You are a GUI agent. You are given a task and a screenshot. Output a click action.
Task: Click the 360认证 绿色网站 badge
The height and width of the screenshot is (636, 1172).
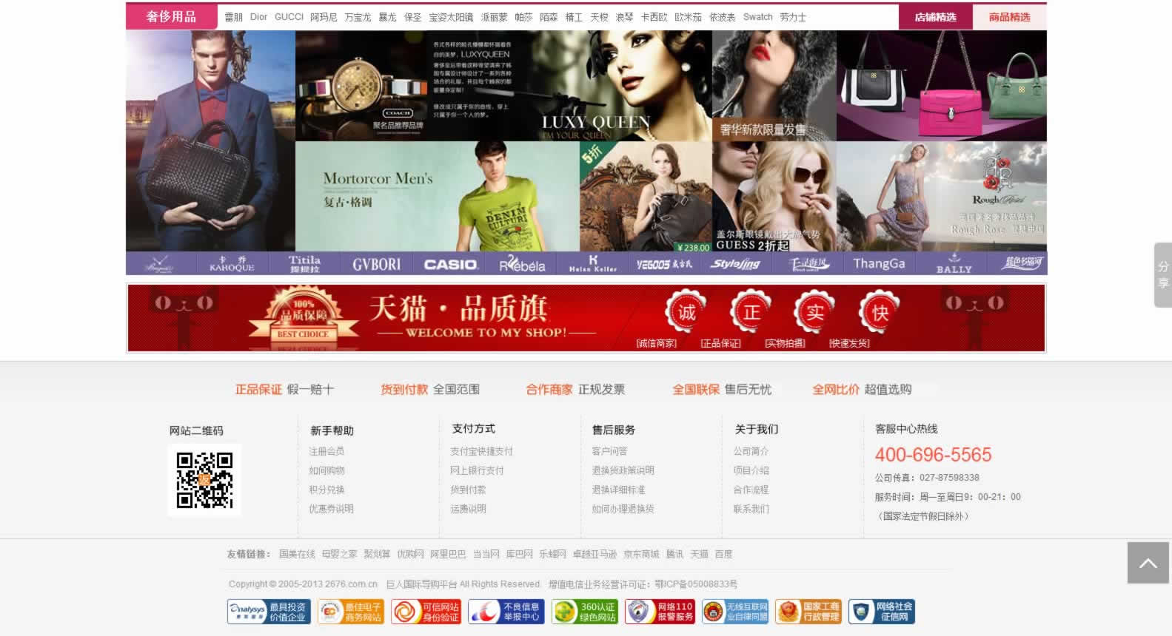(x=584, y=612)
